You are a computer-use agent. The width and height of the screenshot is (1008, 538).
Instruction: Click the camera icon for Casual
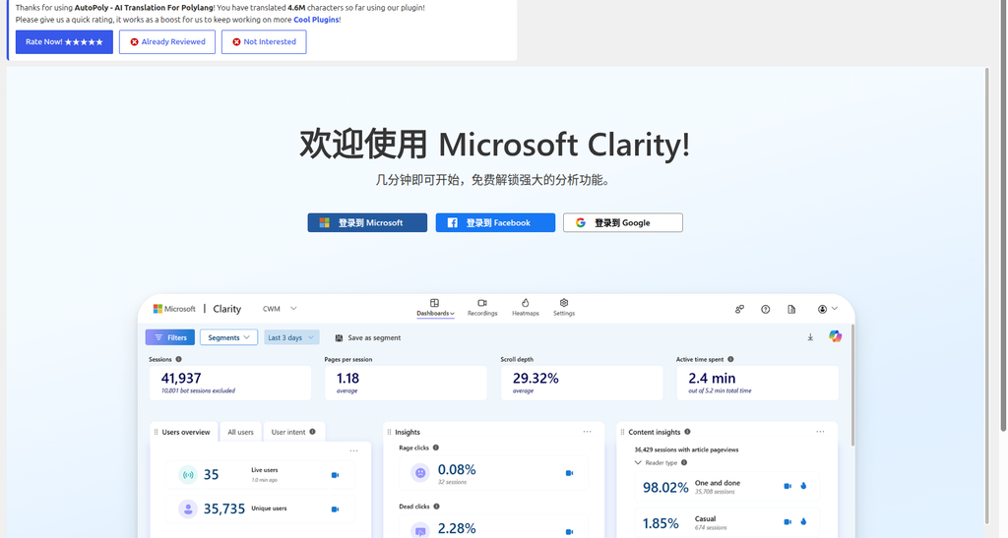coord(787,522)
